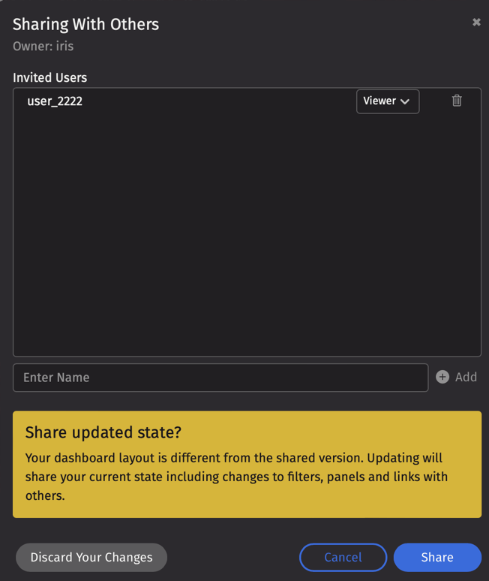Select the user_2222 row in Invited Users
The height and width of the screenshot is (581, 489).
click(x=187, y=101)
